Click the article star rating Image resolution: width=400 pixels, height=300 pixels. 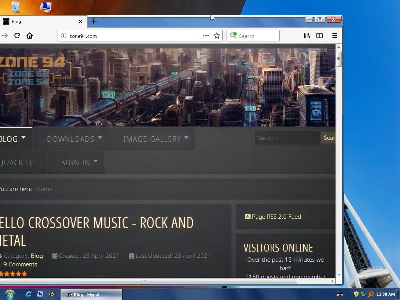point(14,274)
